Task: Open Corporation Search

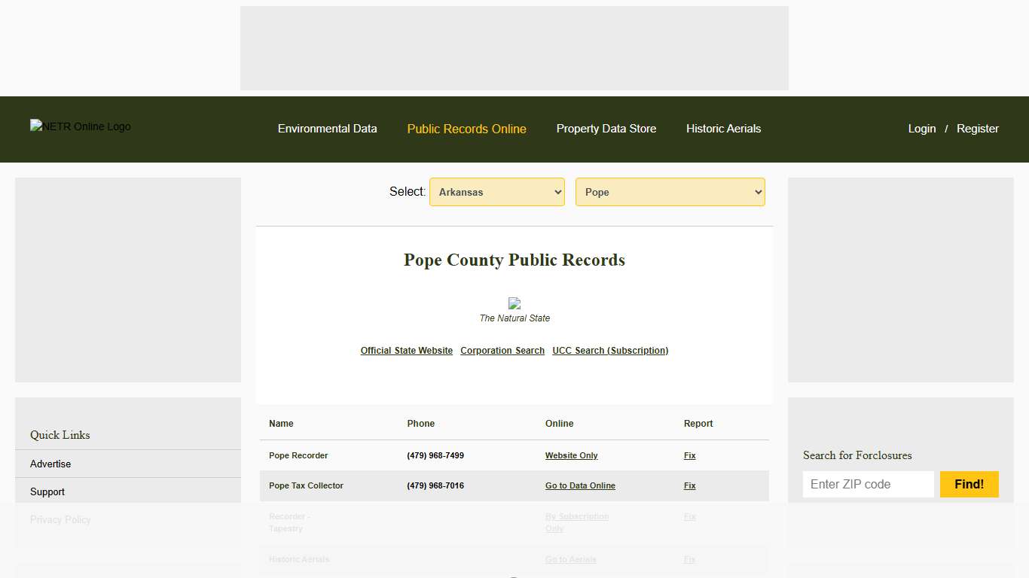Action: point(502,350)
